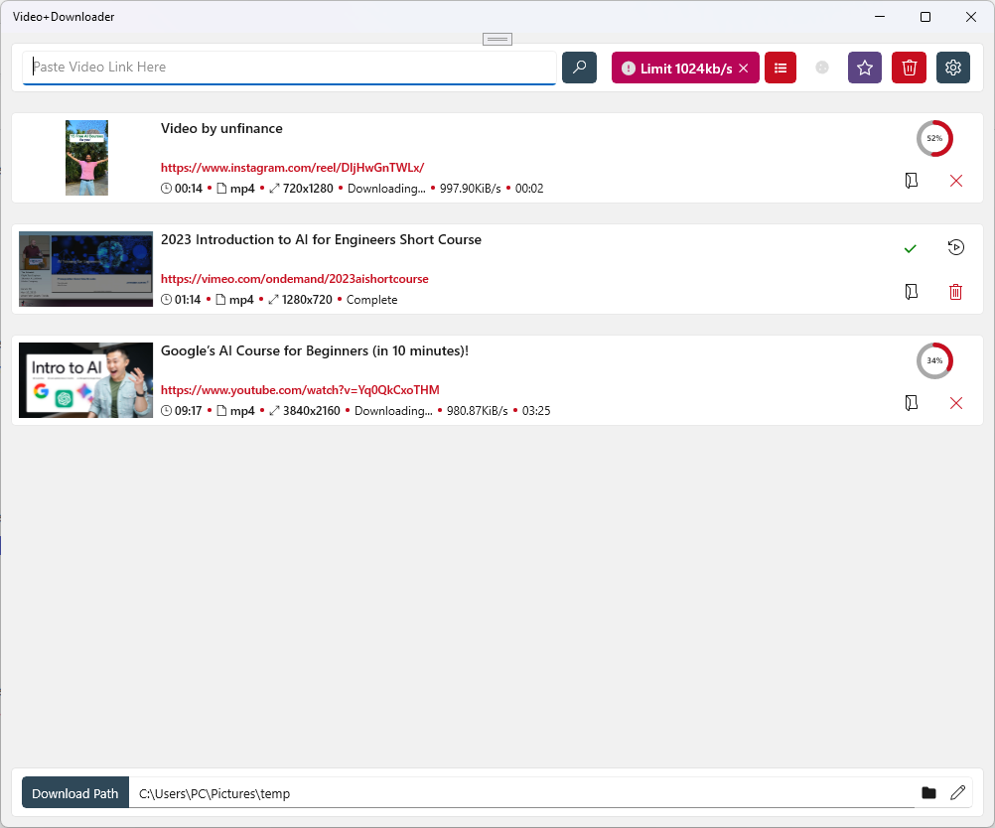Open the search magnifier to fetch a video

click(579, 68)
